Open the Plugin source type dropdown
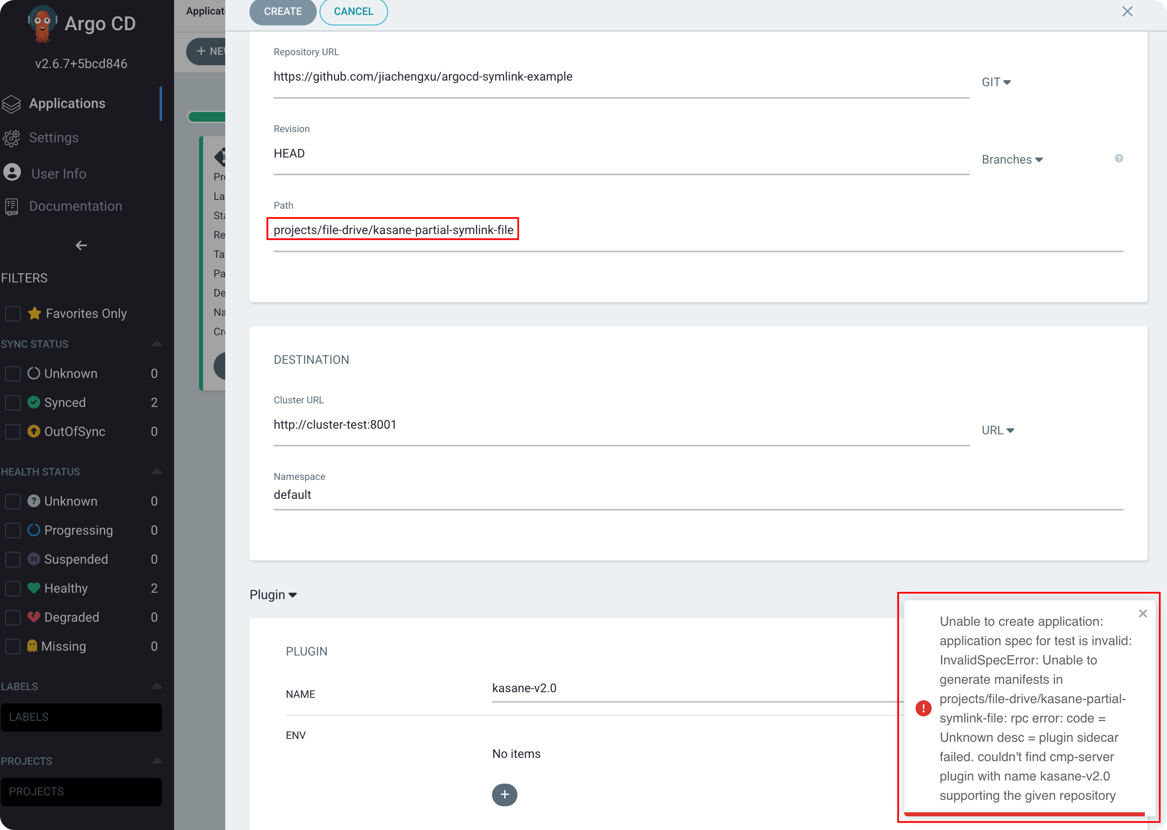 (x=274, y=594)
